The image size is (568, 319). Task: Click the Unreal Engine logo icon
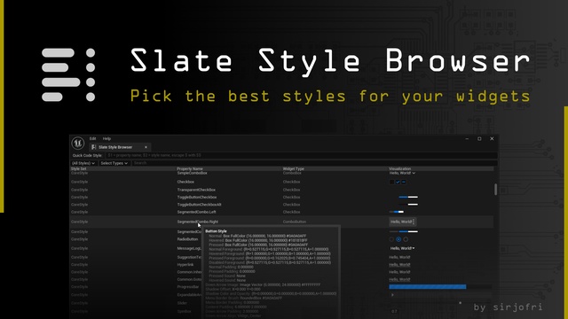coord(77,144)
